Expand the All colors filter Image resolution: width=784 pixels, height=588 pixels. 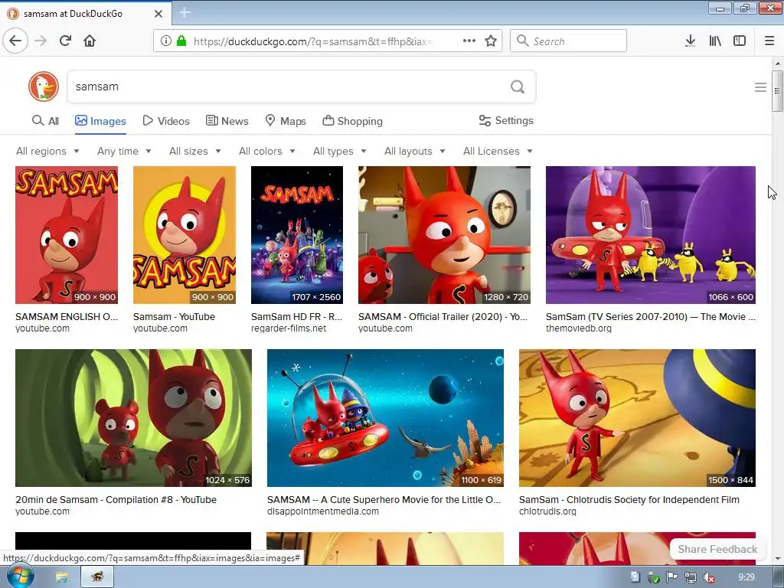click(x=267, y=151)
